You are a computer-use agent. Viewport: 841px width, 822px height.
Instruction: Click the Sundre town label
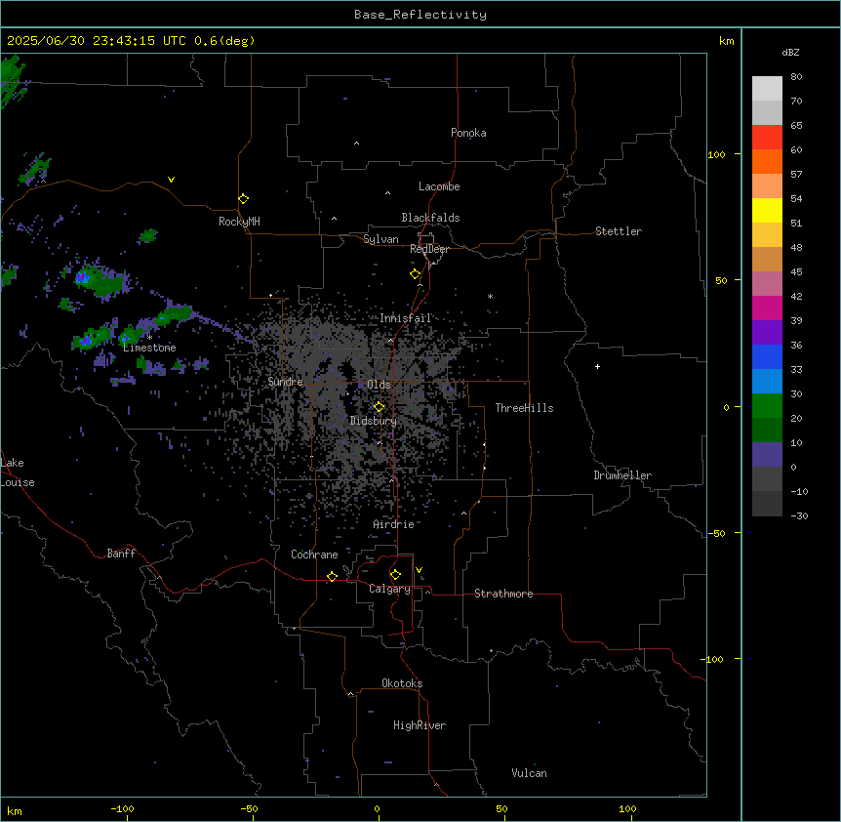tap(285, 382)
